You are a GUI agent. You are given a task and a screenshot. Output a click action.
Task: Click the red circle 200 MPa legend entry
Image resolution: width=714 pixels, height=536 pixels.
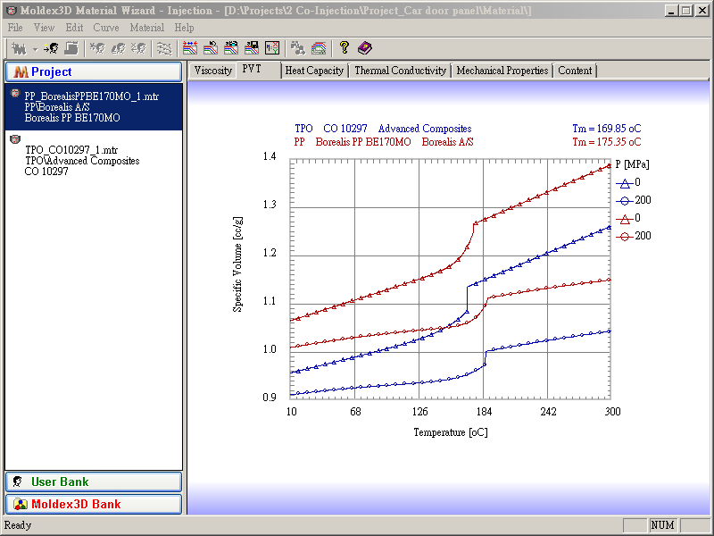634,236
